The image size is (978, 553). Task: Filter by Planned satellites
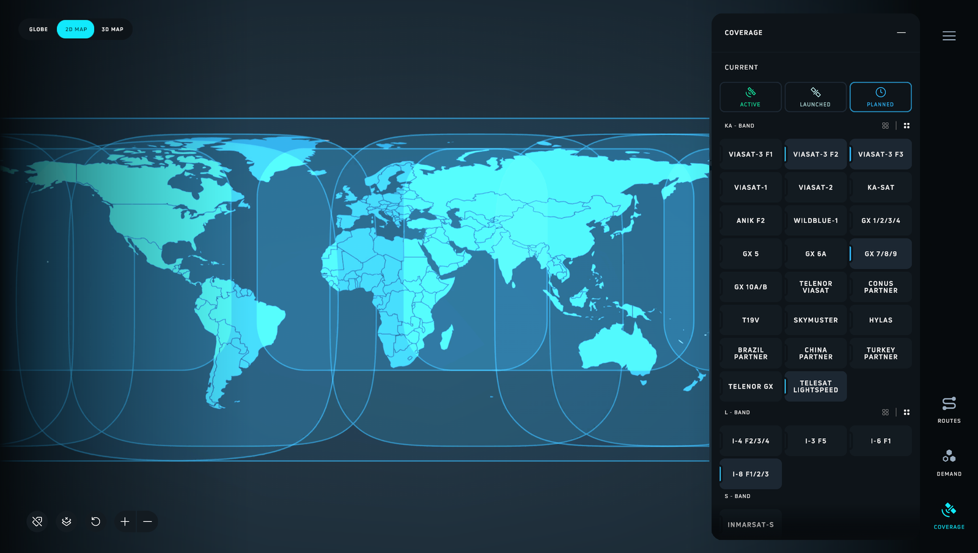click(x=880, y=97)
